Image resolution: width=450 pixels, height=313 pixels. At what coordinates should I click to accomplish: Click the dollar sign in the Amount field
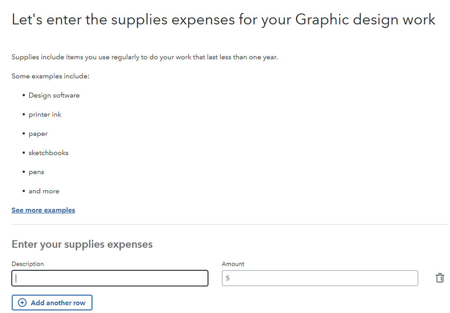coord(227,278)
